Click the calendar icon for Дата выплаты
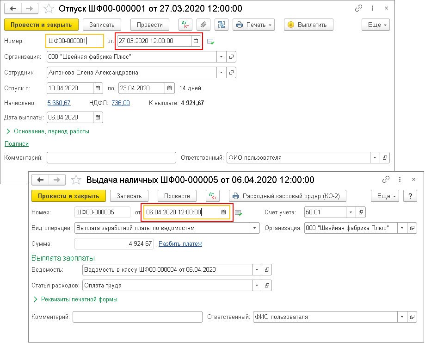This screenshot has width=425, height=343. click(98, 118)
